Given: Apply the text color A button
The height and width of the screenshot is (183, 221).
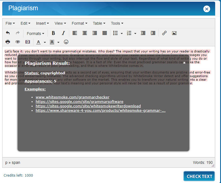Looking at the screenshot, I should click(x=38, y=42).
